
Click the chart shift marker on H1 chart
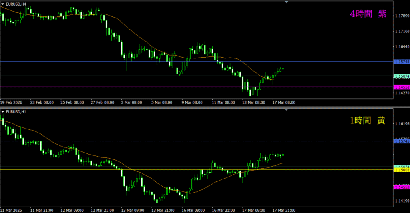(x=286, y=109)
